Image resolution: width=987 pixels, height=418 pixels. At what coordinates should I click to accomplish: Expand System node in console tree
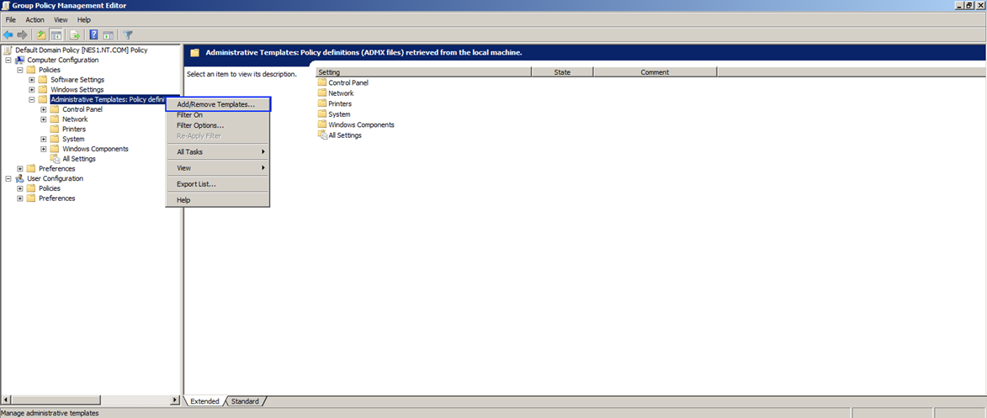click(44, 139)
